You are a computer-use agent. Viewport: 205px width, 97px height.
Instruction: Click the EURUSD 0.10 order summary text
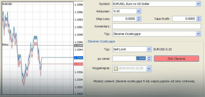coord(163,49)
